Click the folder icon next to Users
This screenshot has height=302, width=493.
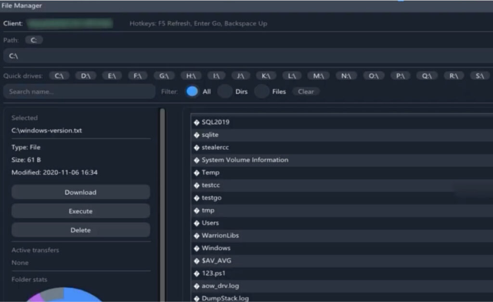[x=196, y=223]
